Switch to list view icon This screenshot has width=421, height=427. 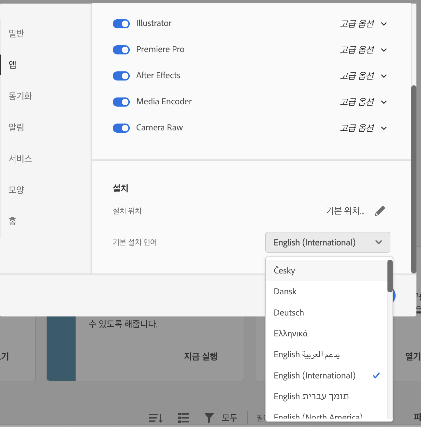(x=183, y=418)
